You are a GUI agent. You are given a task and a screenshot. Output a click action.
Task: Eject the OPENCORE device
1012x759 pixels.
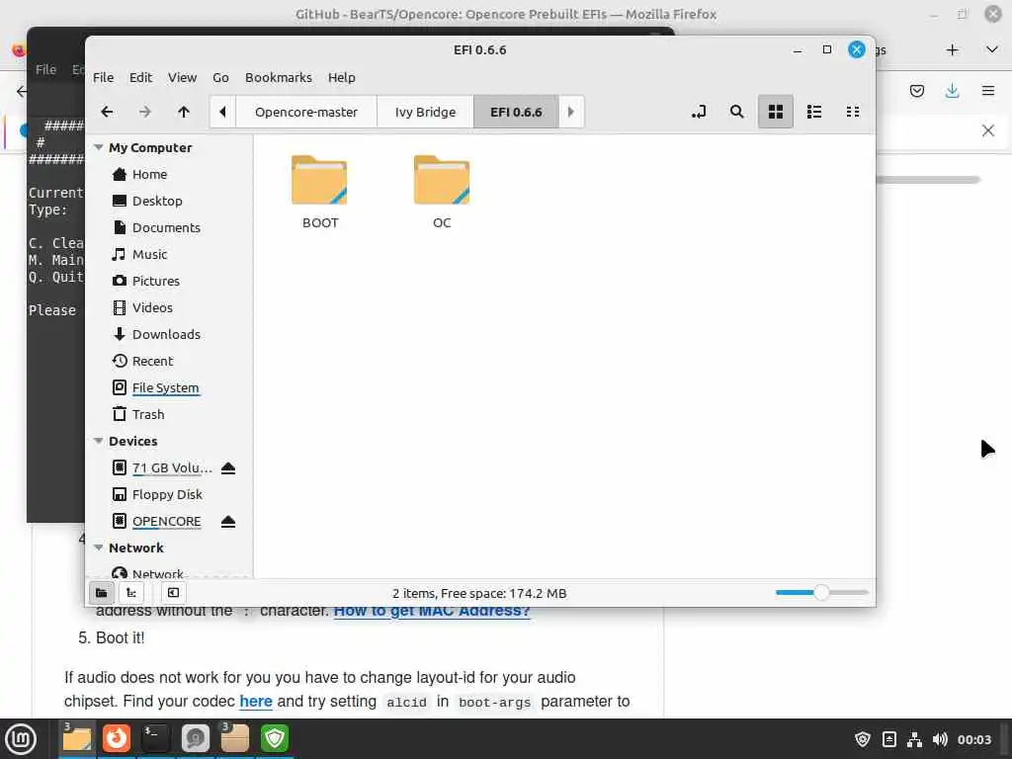click(x=228, y=522)
